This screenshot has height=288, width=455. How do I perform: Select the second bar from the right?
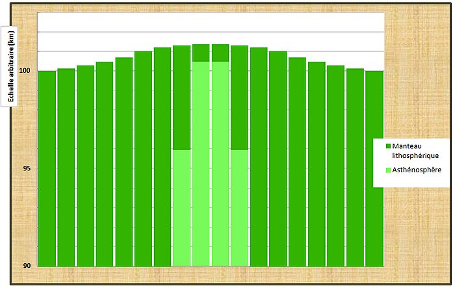355,167
